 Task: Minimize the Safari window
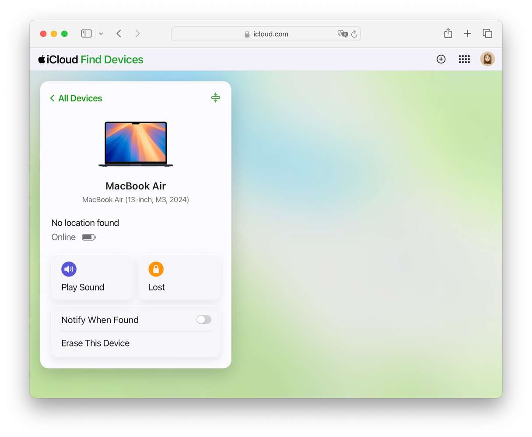pos(54,34)
